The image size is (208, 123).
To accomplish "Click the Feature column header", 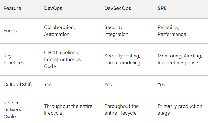I will [x=12, y=8].
